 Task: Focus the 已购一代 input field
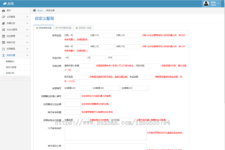[81, 35]
